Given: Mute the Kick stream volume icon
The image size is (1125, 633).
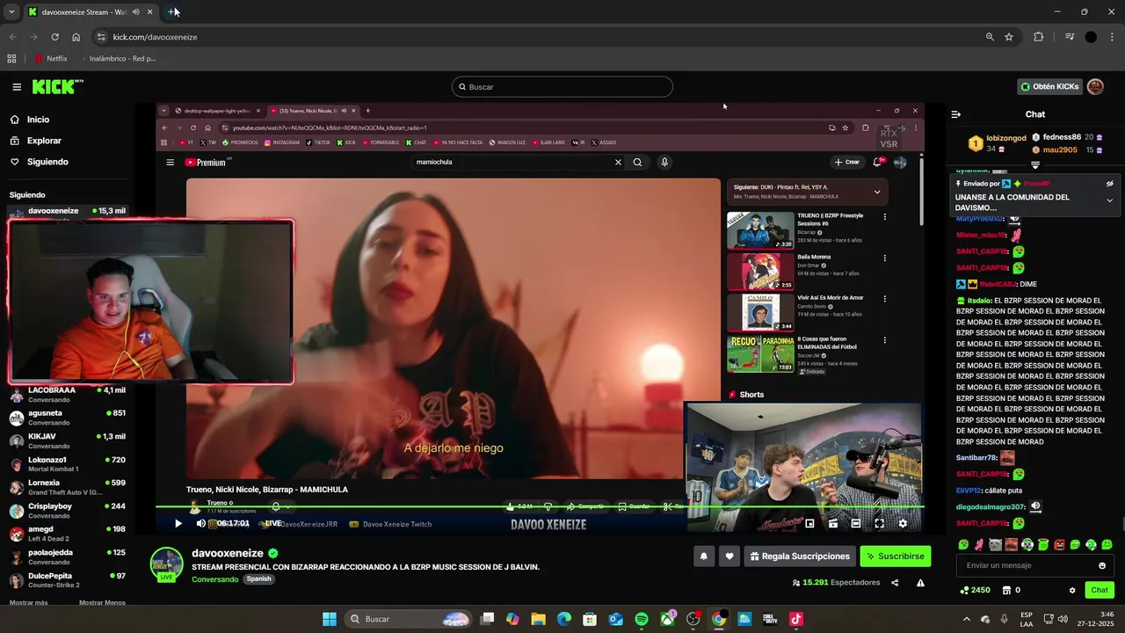Looking at the screenshot, I should (x=200, y=523).
